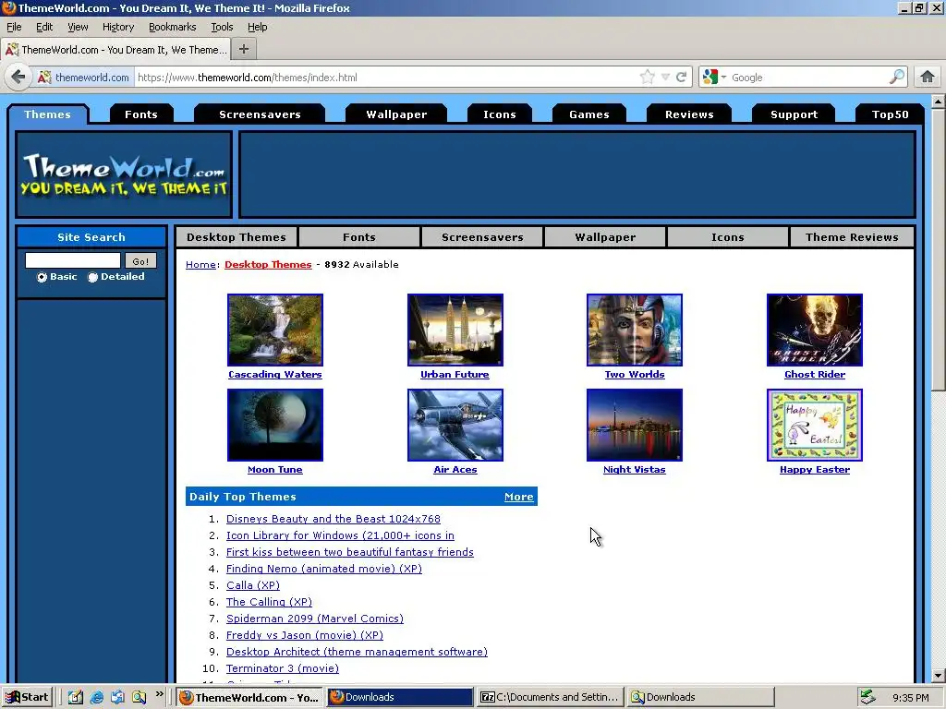
Task: Open the Freddy vs Jason (movie) link
Action: [x=305, y=635]
